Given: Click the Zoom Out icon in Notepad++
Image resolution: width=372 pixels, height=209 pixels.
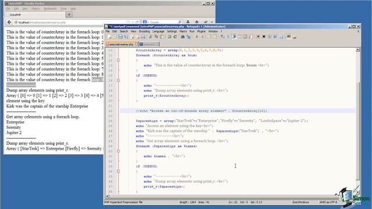Looking at the screenshot, I should point(202,37).
